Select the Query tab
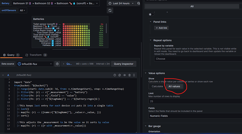Image resolution: width=242 pixels, height=134 pixels. coord(11,55)
